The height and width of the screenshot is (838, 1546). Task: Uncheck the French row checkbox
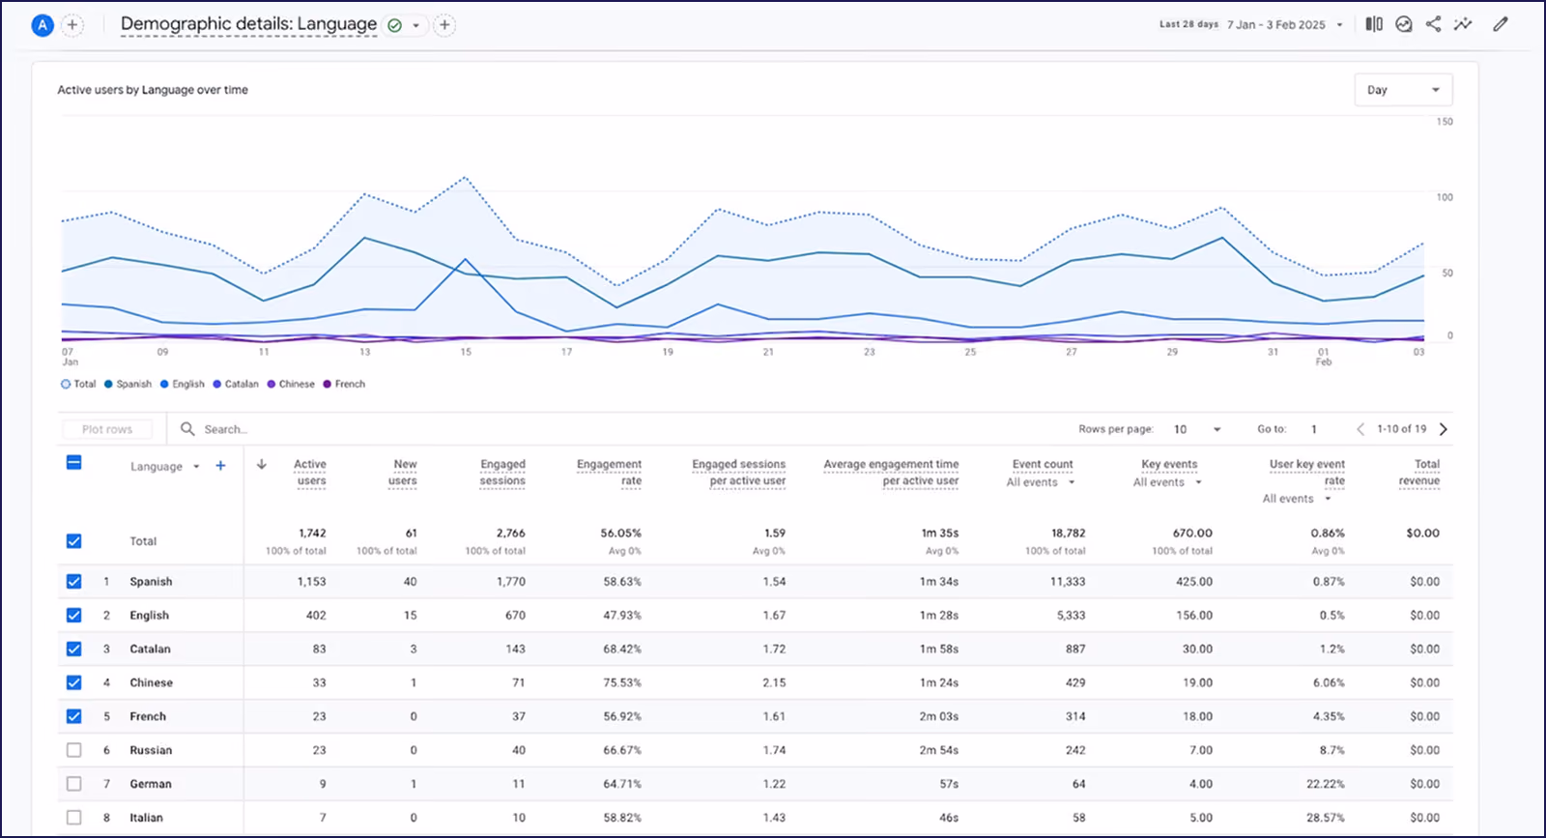[x=73, y=716]
